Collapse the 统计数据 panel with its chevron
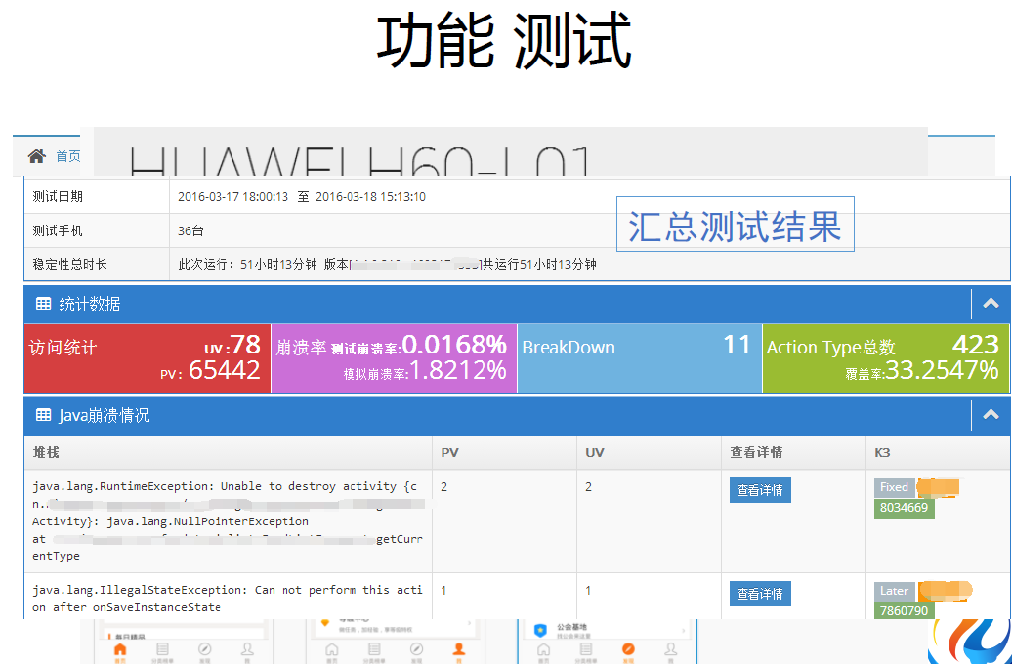 pyautogui.click(x=991, y=304)
